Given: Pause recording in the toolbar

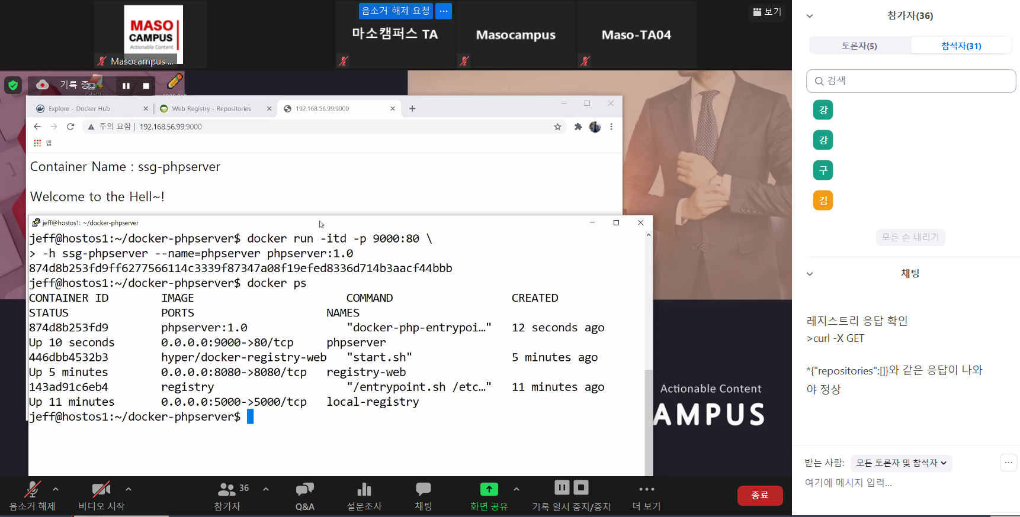Looking at the screenshot, I should pos(562,487).
